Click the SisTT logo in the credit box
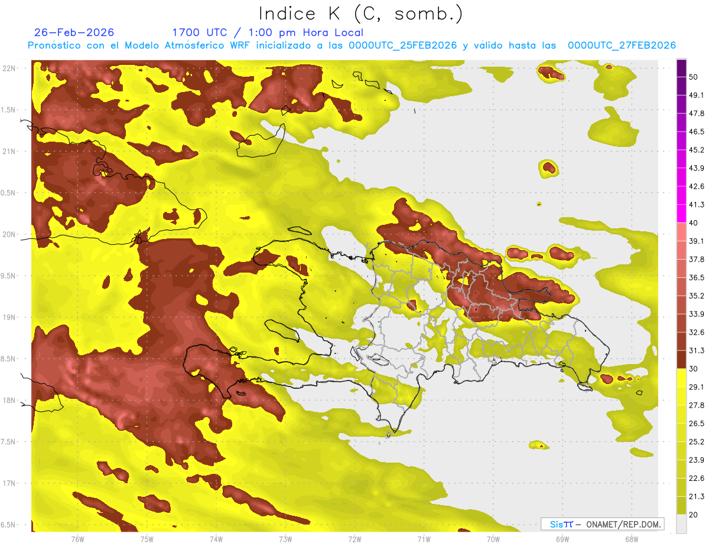The image size is (709, 547). click(561, 524)
